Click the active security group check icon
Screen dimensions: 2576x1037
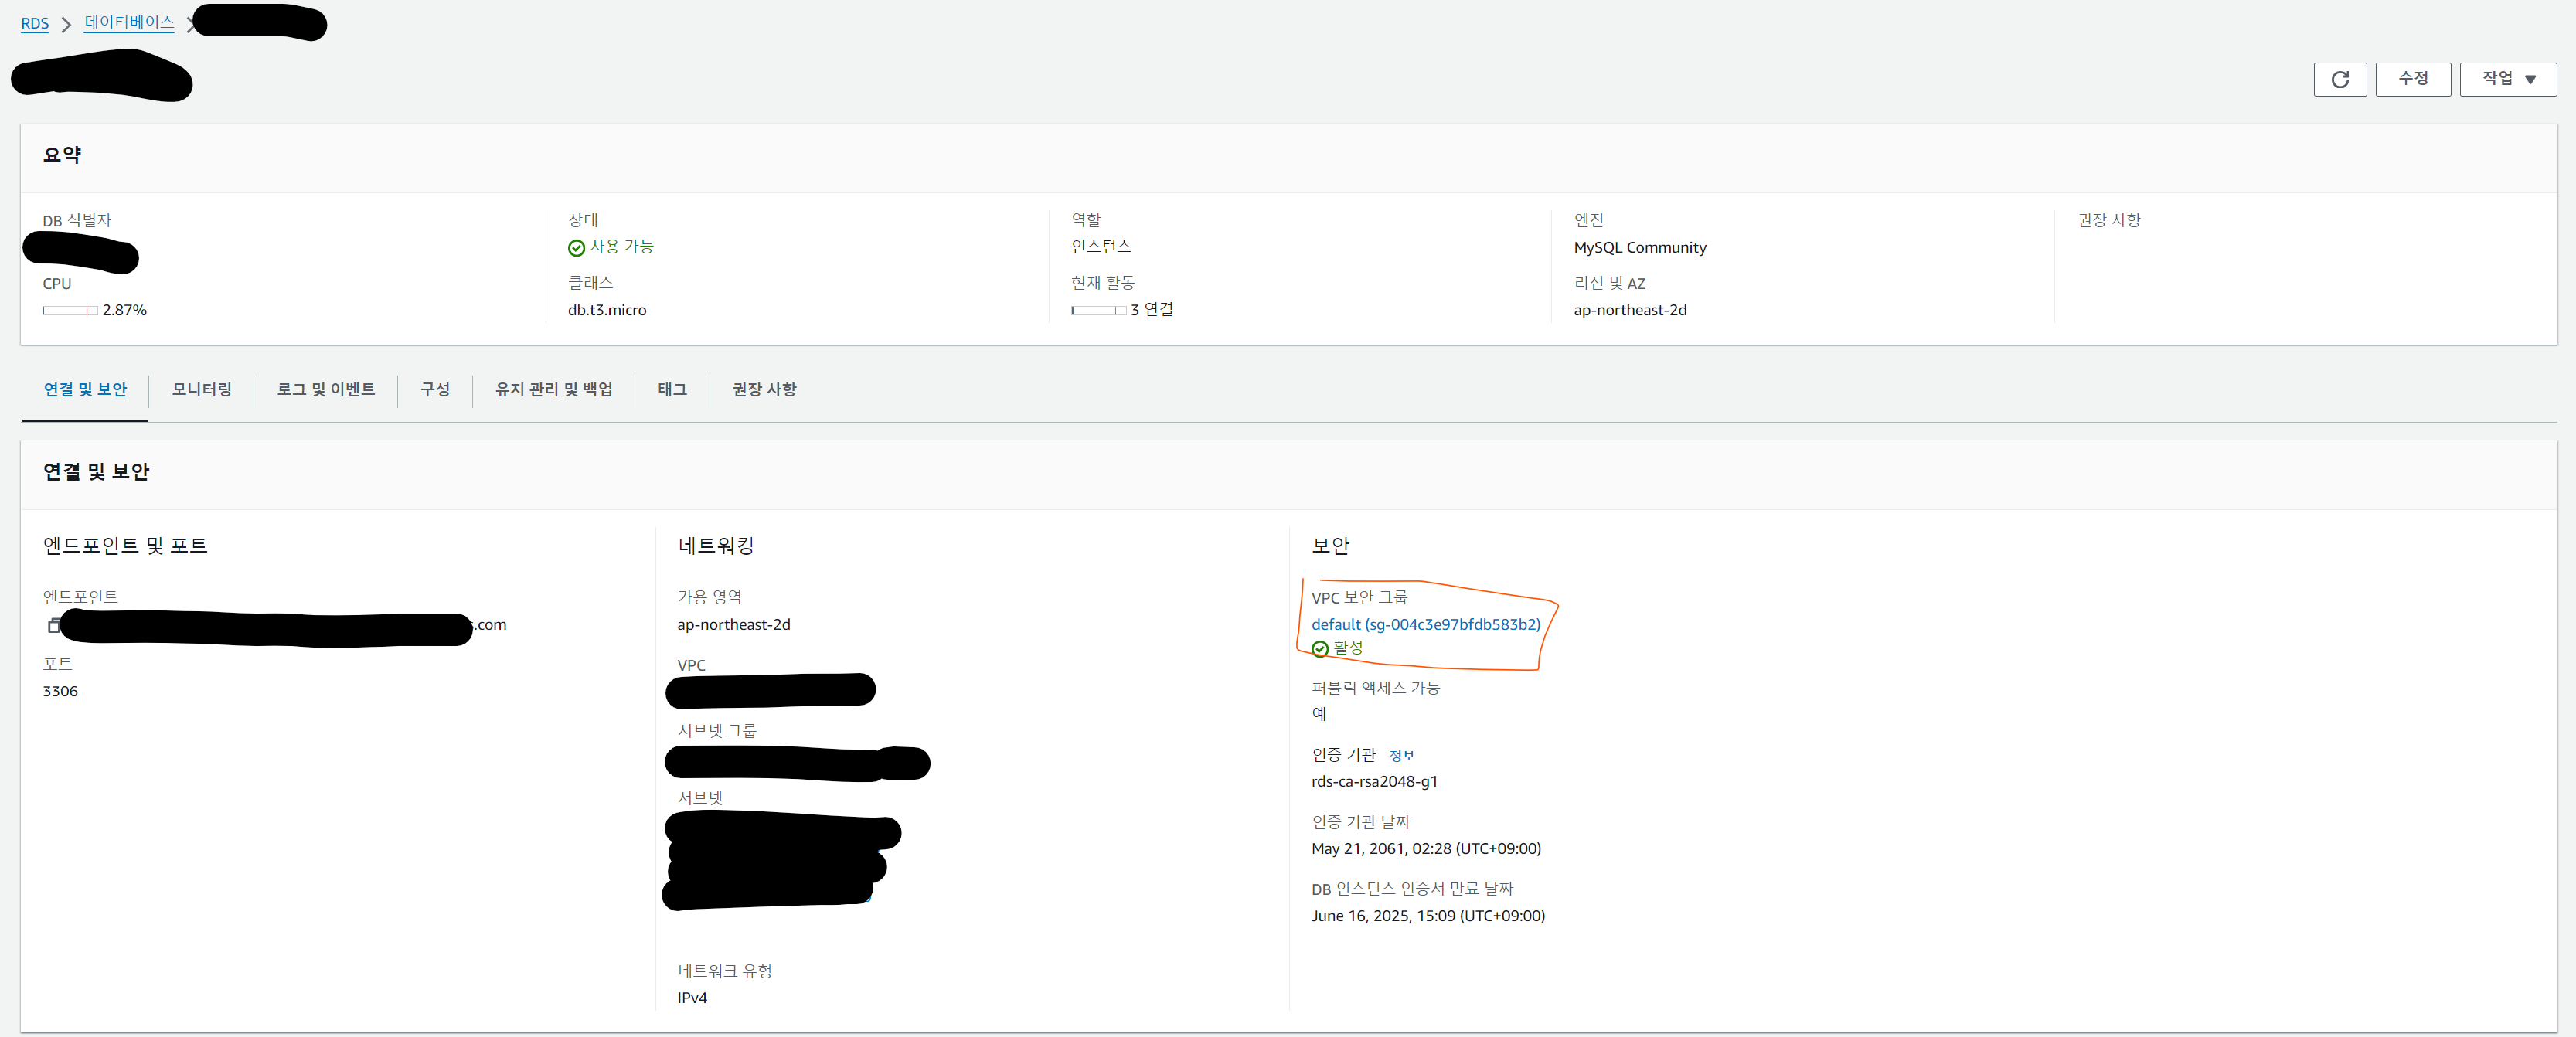point(1319,649)
